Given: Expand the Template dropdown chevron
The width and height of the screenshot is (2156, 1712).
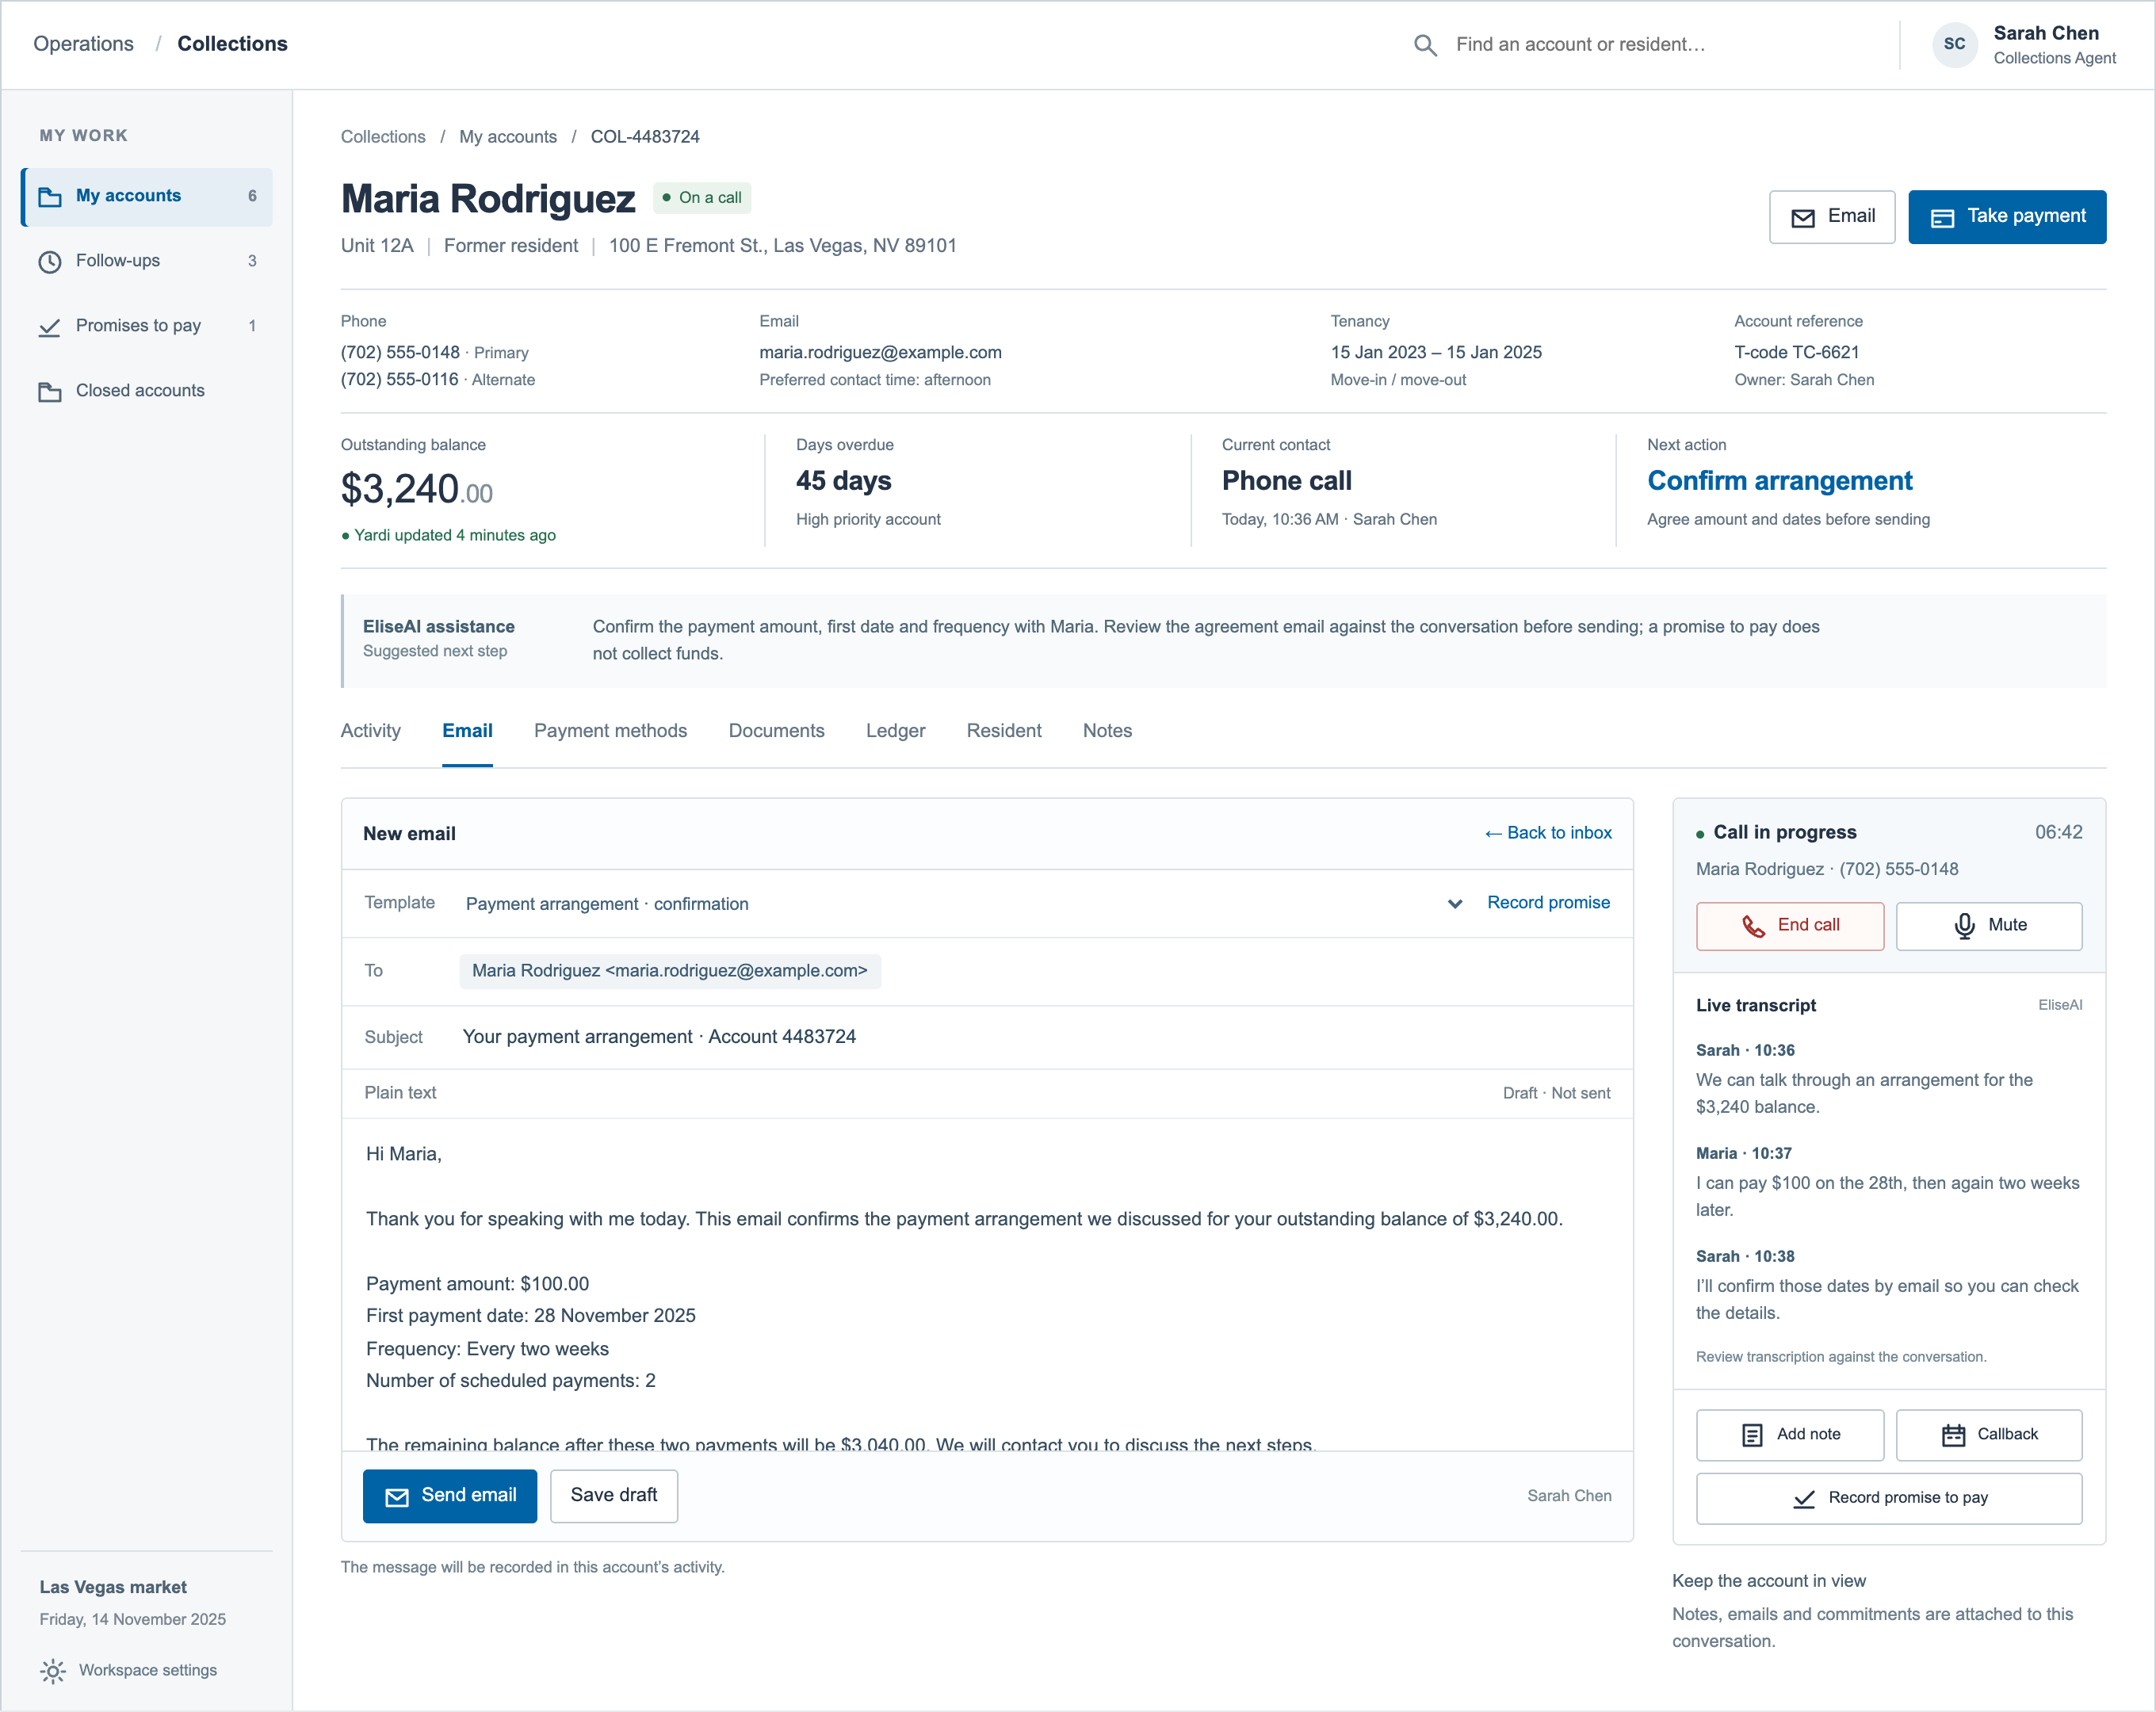Looking at the screenshot, I should 1455,904.
